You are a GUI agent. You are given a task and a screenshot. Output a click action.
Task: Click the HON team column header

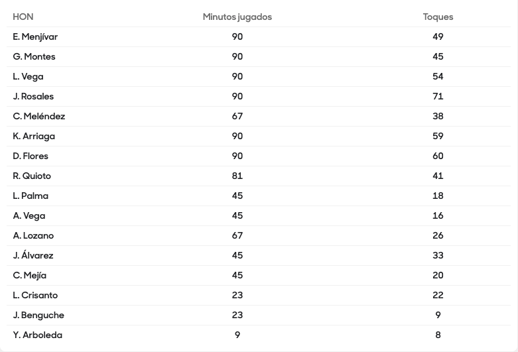tap(23, 17)
